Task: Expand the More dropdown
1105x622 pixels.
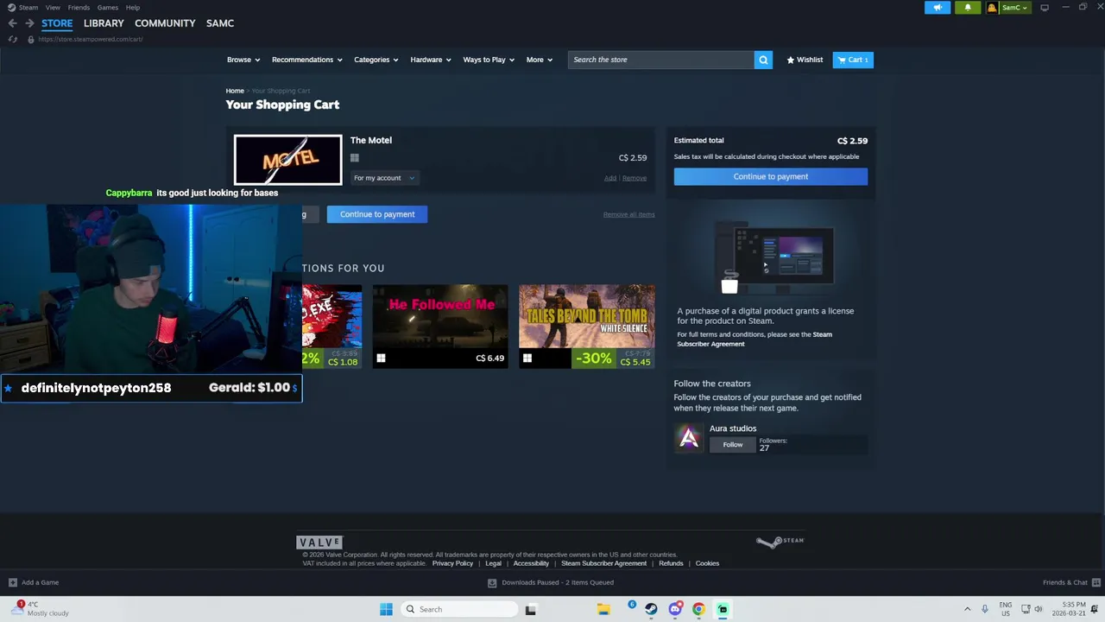Action: (x=539, y=60)
